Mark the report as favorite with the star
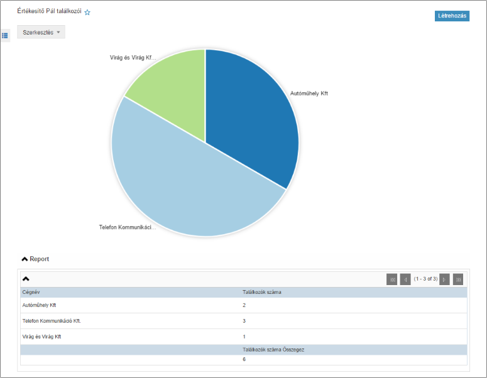The height and width of the screenshot is (378, 487). pos(87,12)
